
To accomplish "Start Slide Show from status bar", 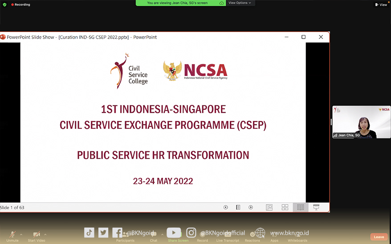I will (316, 207).
